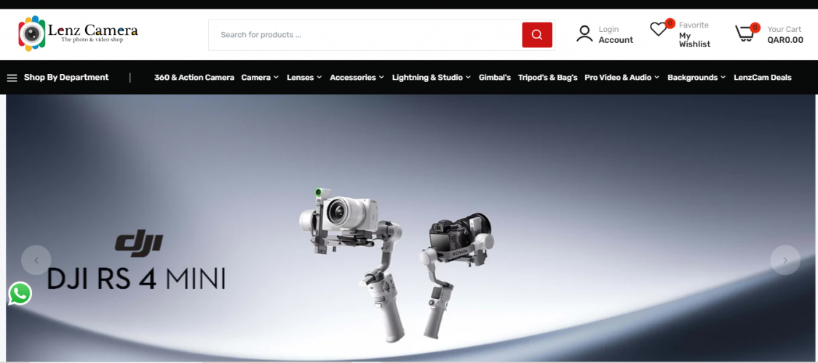818x363 pixels.
Task: Open the account person icon
Action: coord(584,34)
